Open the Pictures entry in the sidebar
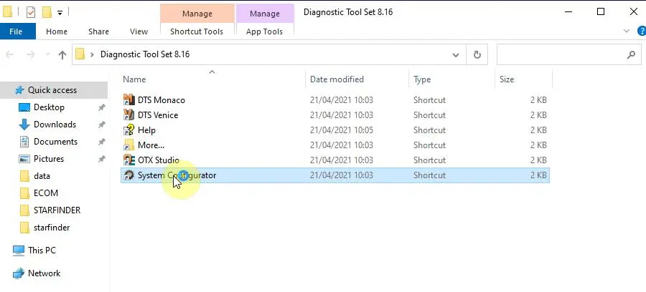This screenshot has width=646, height=292. pyautogui.click(x=49, y=159)
